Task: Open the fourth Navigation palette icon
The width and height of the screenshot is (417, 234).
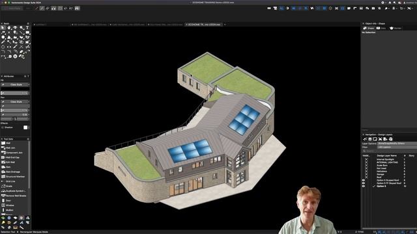Action: pyautogui.click(x=381, y=139)
